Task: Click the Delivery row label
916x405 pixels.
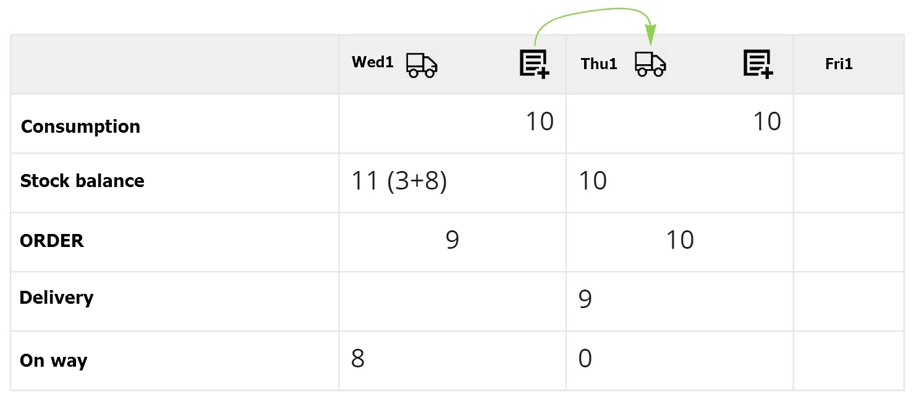Action: [56, 298]
